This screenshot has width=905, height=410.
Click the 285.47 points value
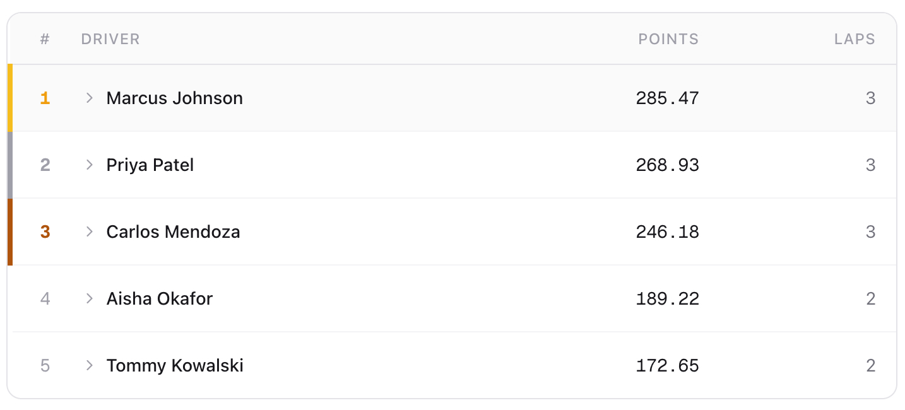667,98
